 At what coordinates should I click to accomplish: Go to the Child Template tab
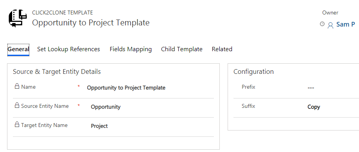coord(182,49)
